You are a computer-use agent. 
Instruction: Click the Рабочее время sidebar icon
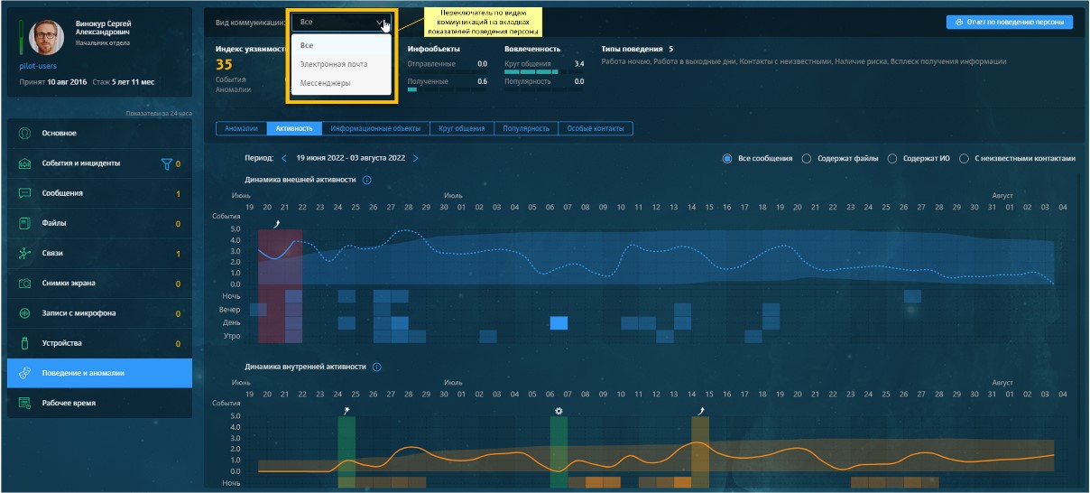point(25,403)
